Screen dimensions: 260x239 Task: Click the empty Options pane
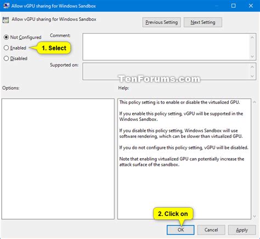(58, 159)
